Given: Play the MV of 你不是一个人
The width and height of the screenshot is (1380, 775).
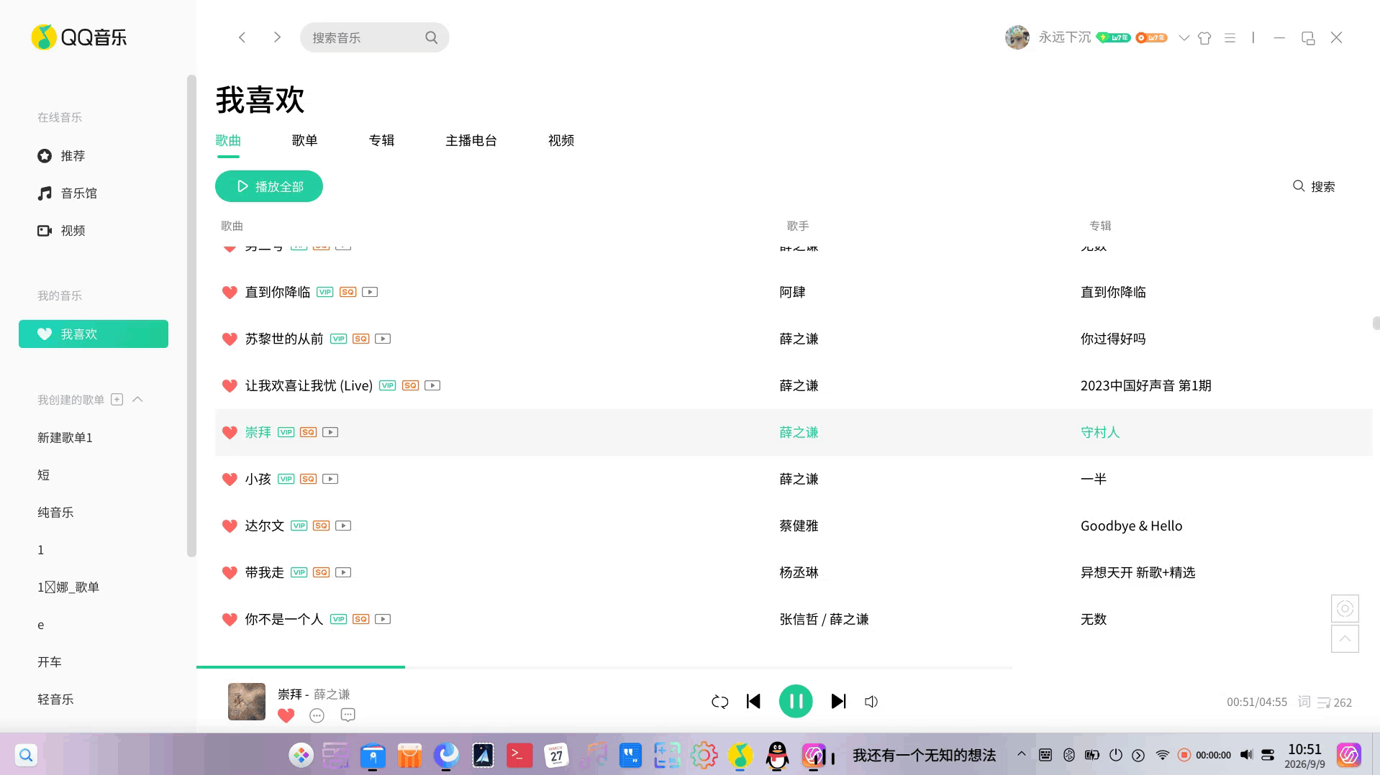Looking at the screenshot, I should 383,619.
